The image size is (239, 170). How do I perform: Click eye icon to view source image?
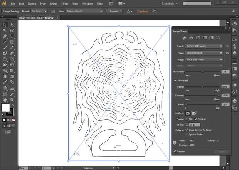[227, 53]
